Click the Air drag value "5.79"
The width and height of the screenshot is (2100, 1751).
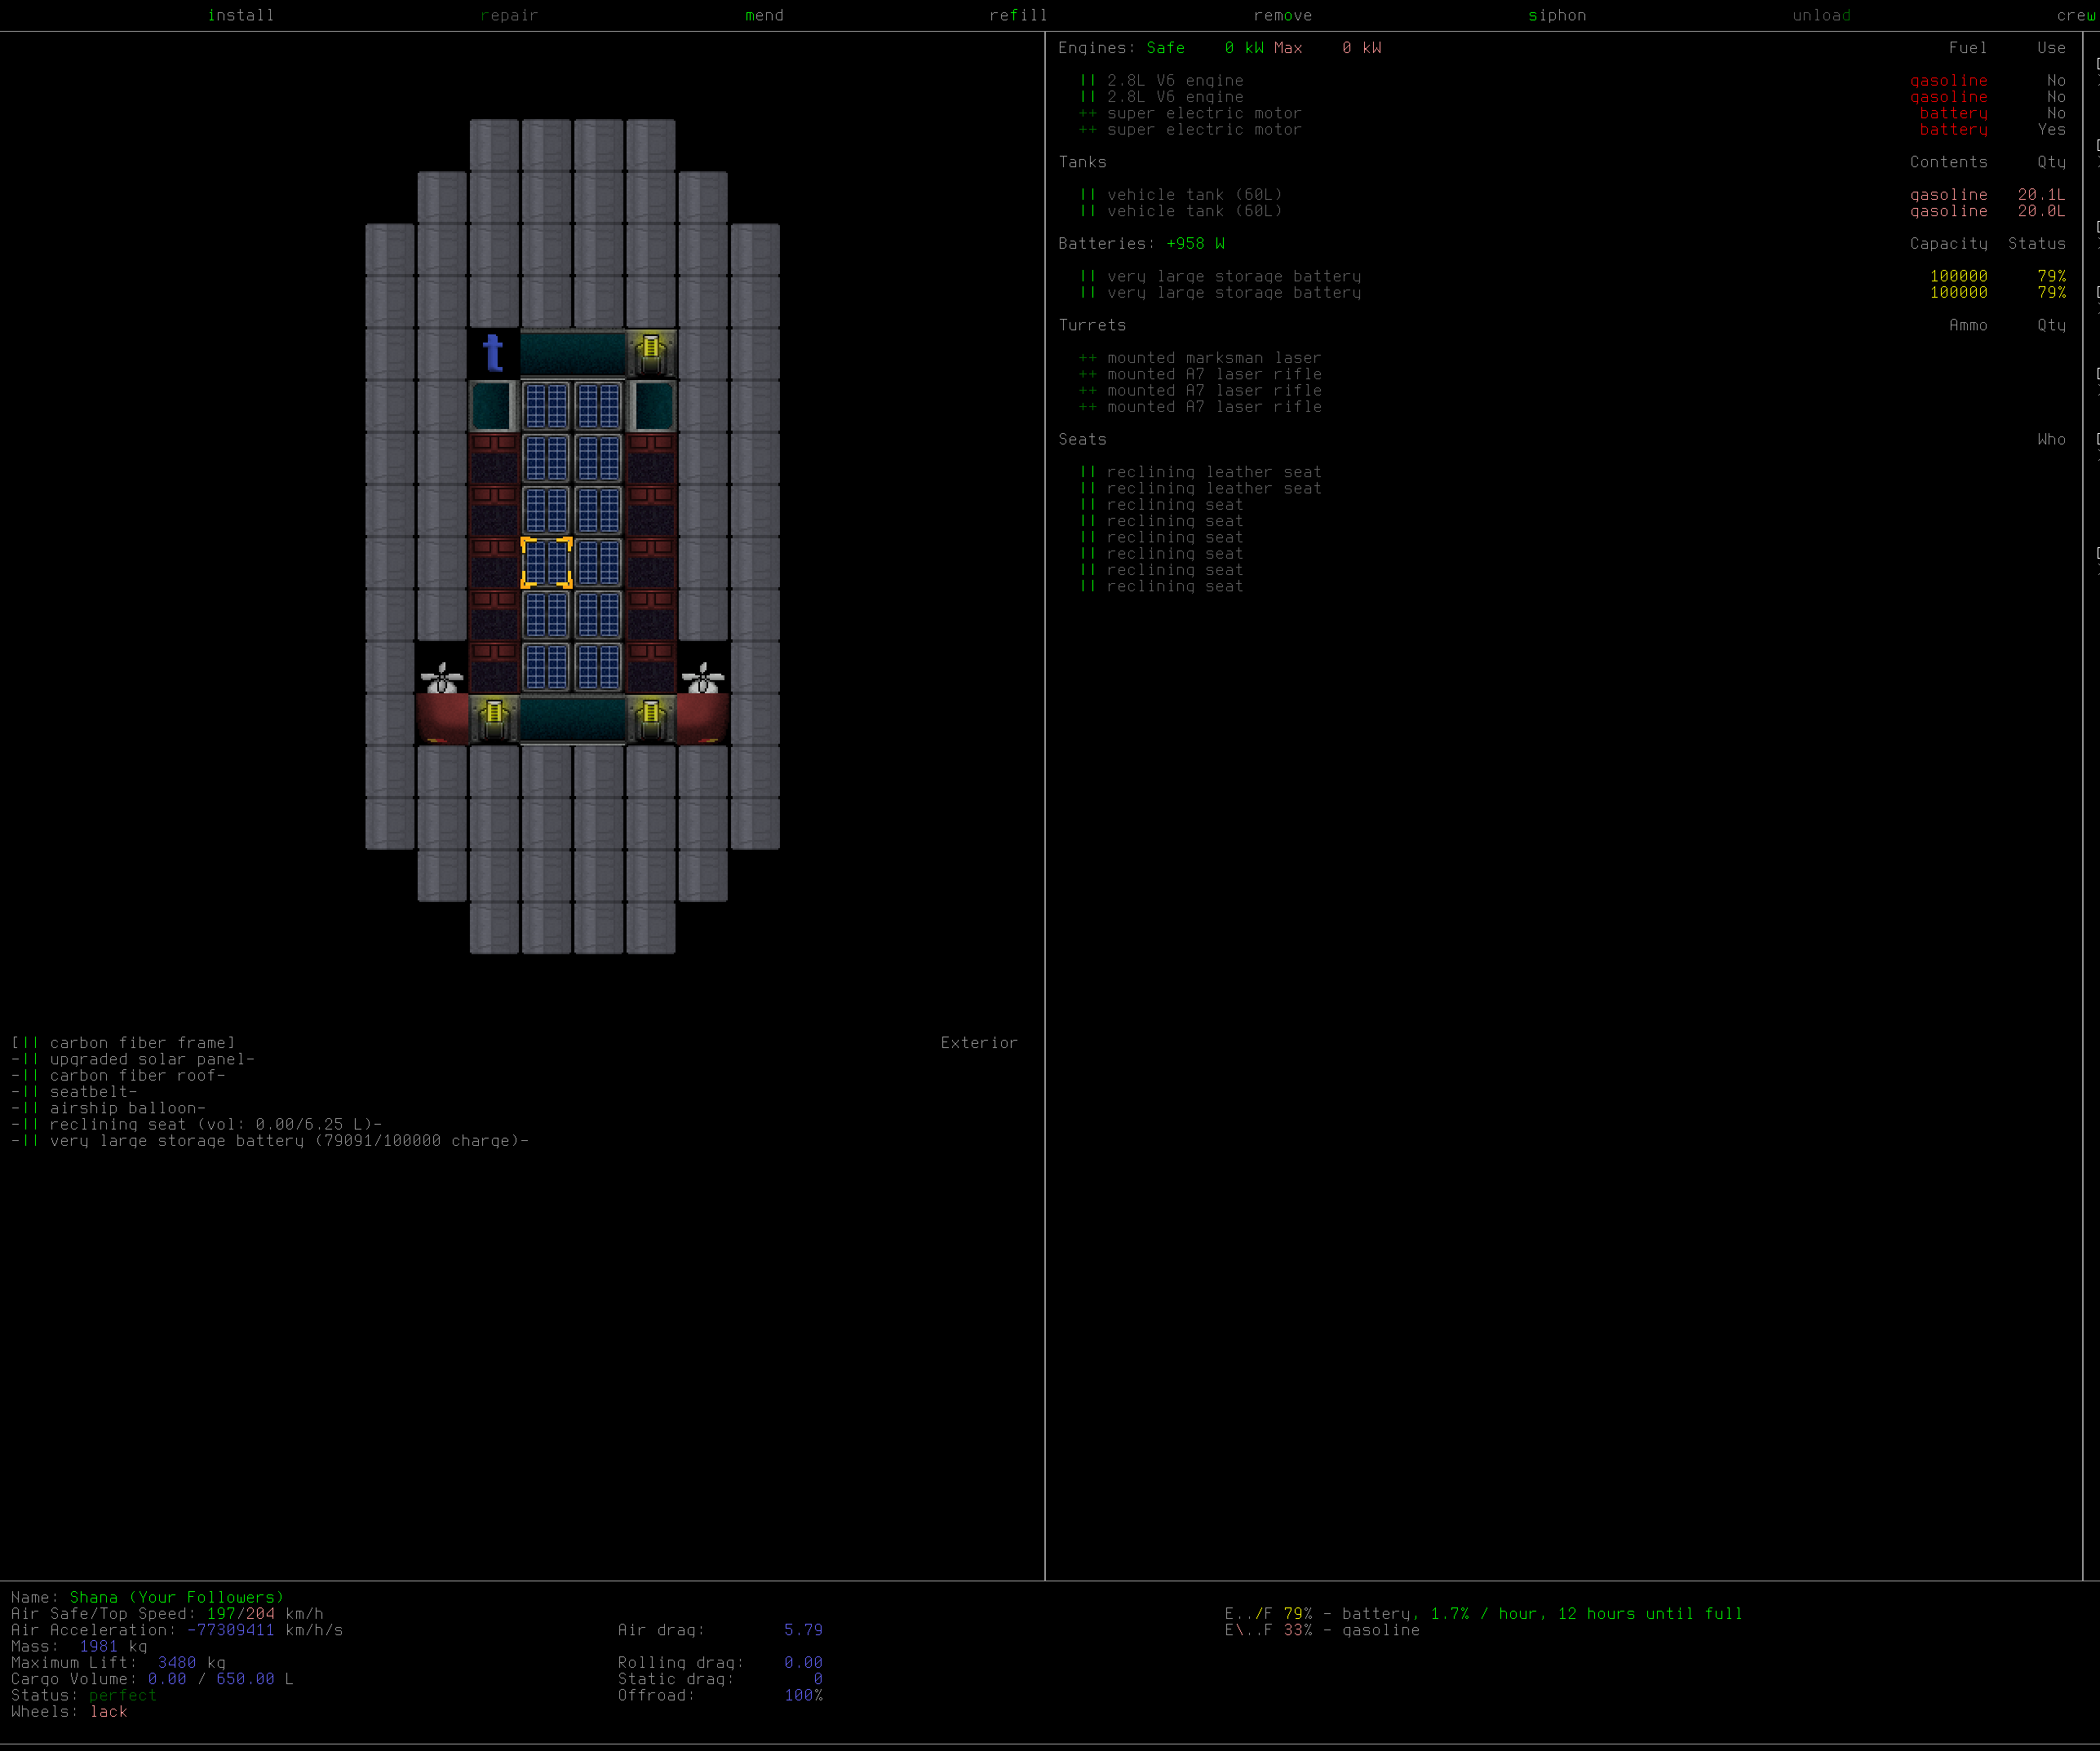[x=803, y=1630]
